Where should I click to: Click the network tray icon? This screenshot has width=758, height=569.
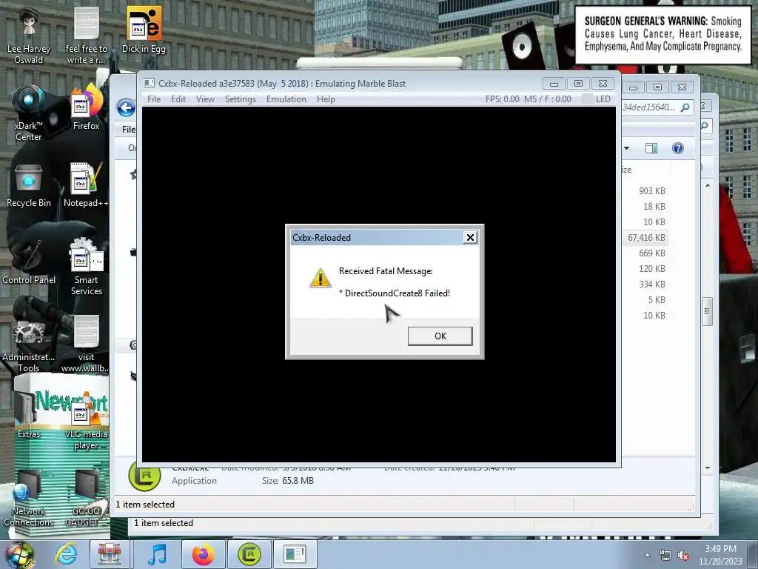point(665,555)
